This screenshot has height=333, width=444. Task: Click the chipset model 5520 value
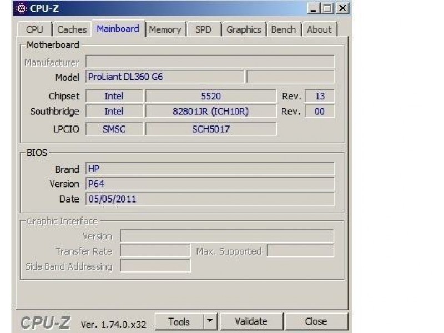coord(211,96)
